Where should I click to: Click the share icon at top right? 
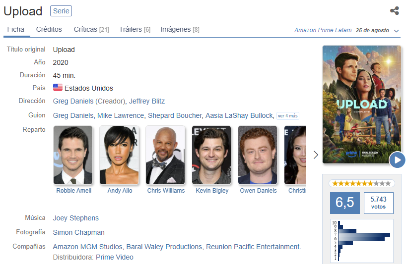tap(395, 11)
